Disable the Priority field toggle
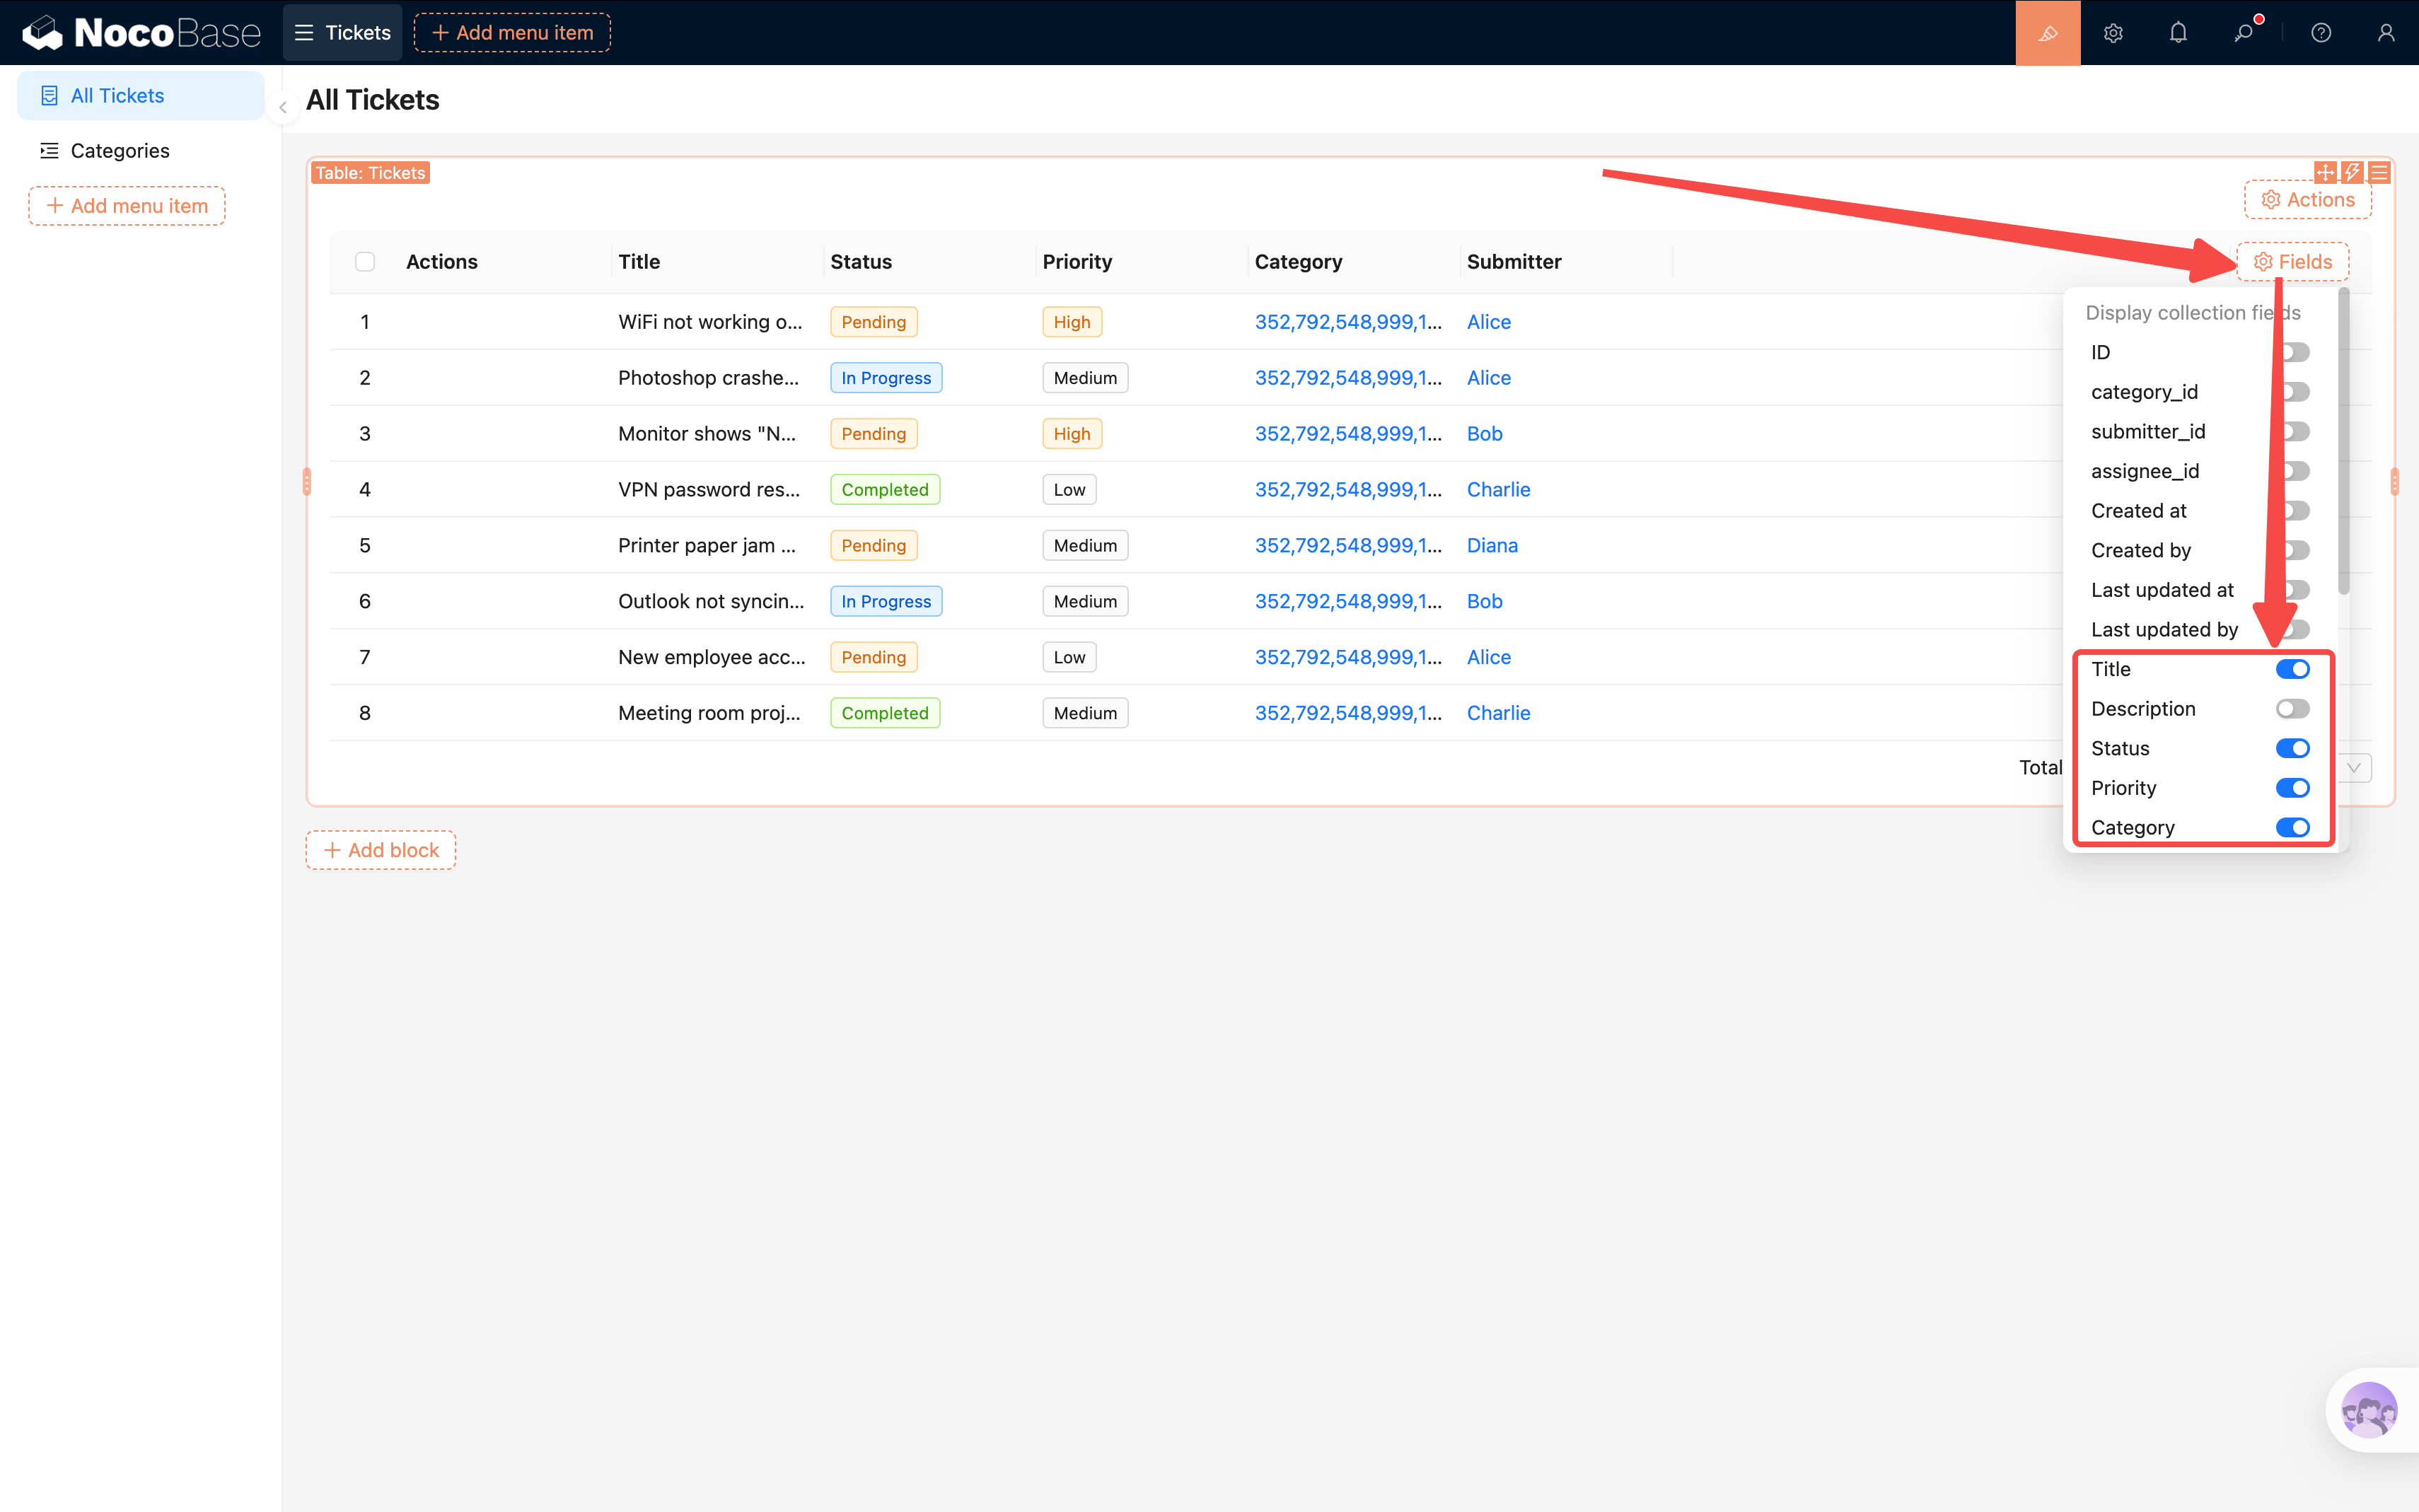This screenshot has width=2419, height=1512. click(2292, 788)
